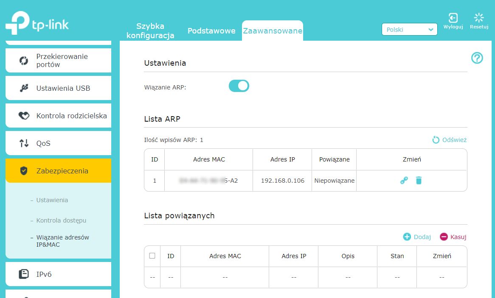Image resolution: width=495 pixels, height=298 pixels.
Task: Click Kasuj to delete bindings
Action: pyautogui.click(x=458, y=237)
